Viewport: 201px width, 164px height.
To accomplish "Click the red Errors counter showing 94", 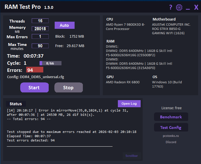I will coord(35,70).
